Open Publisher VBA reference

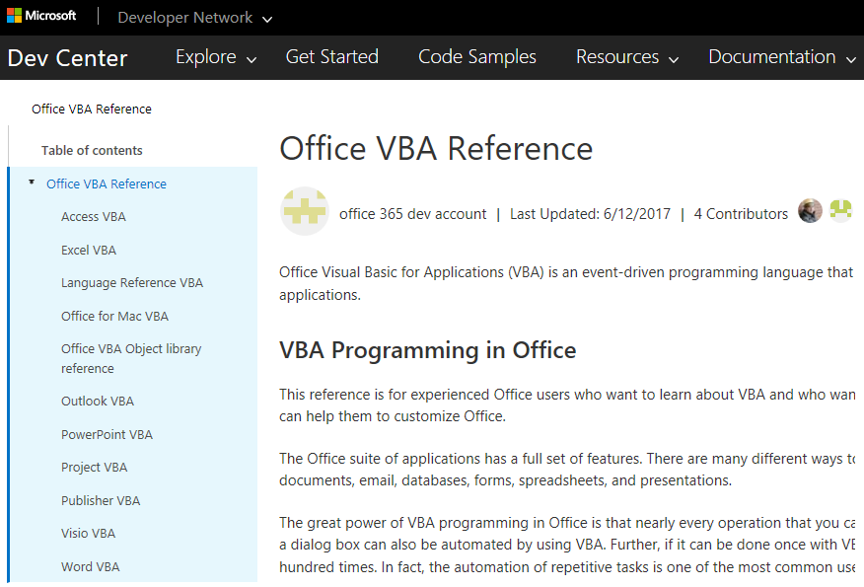pyautogui.click(x=101, y=501)
